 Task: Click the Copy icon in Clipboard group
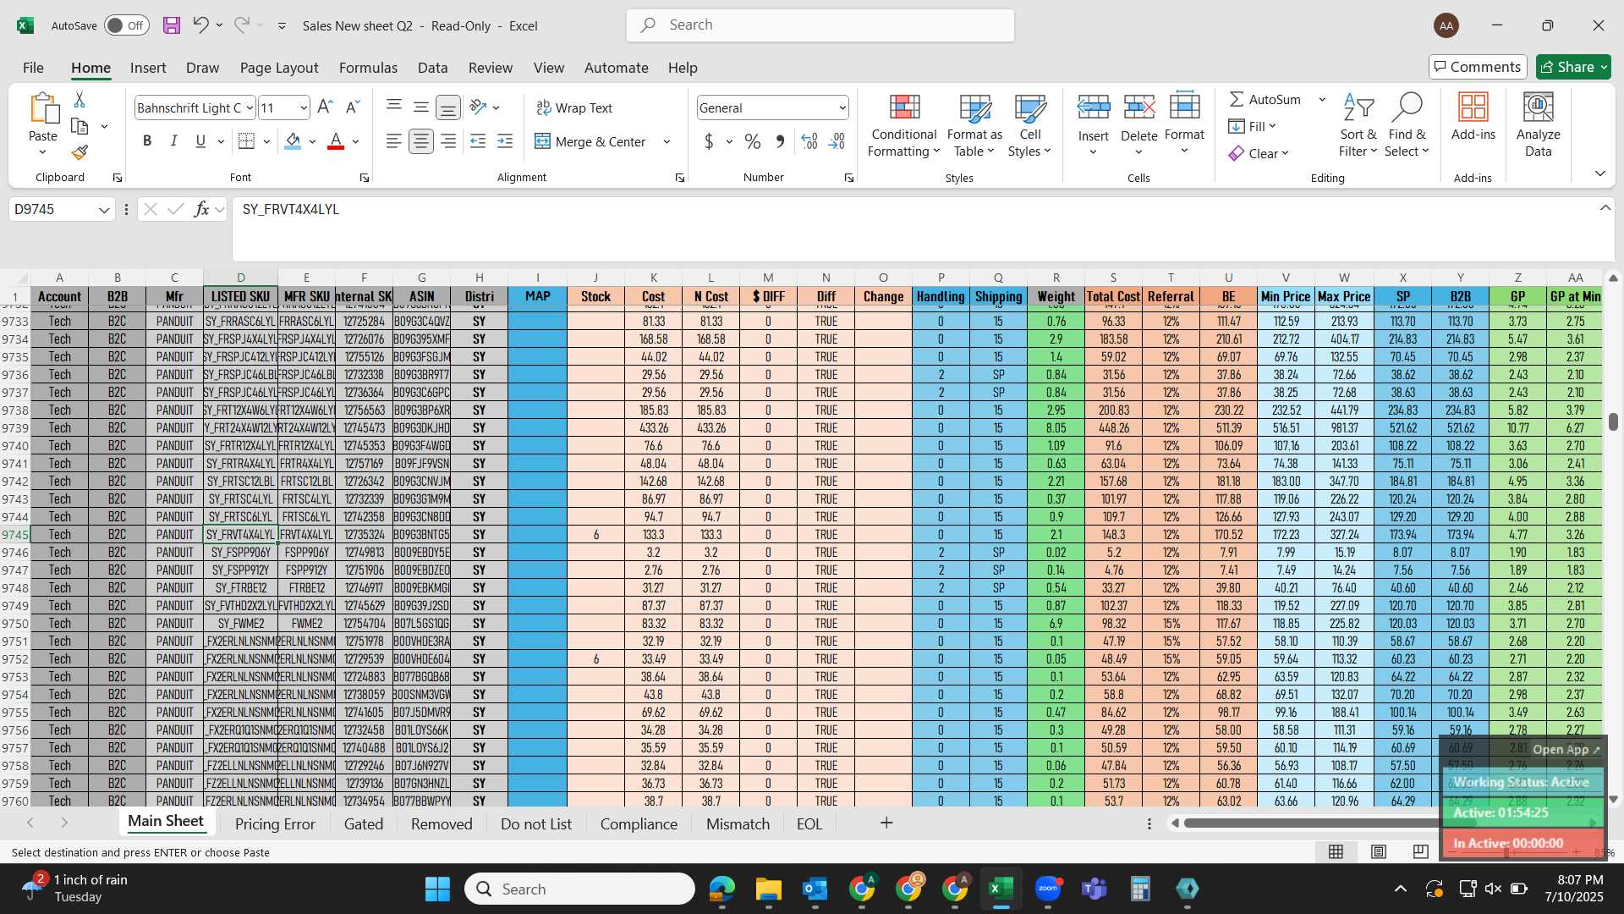click(80, 126)
